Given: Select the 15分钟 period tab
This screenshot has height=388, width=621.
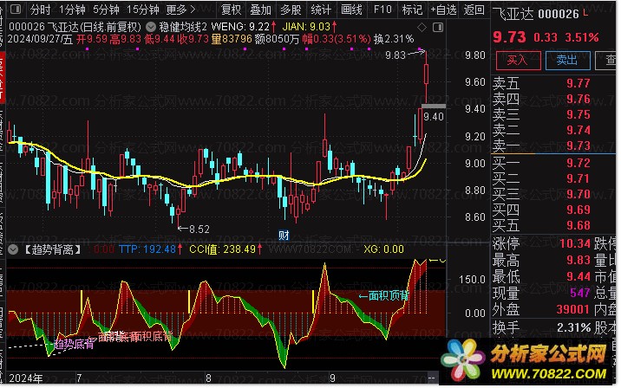Looking at the screenshot, I should [x=142, y=10].
